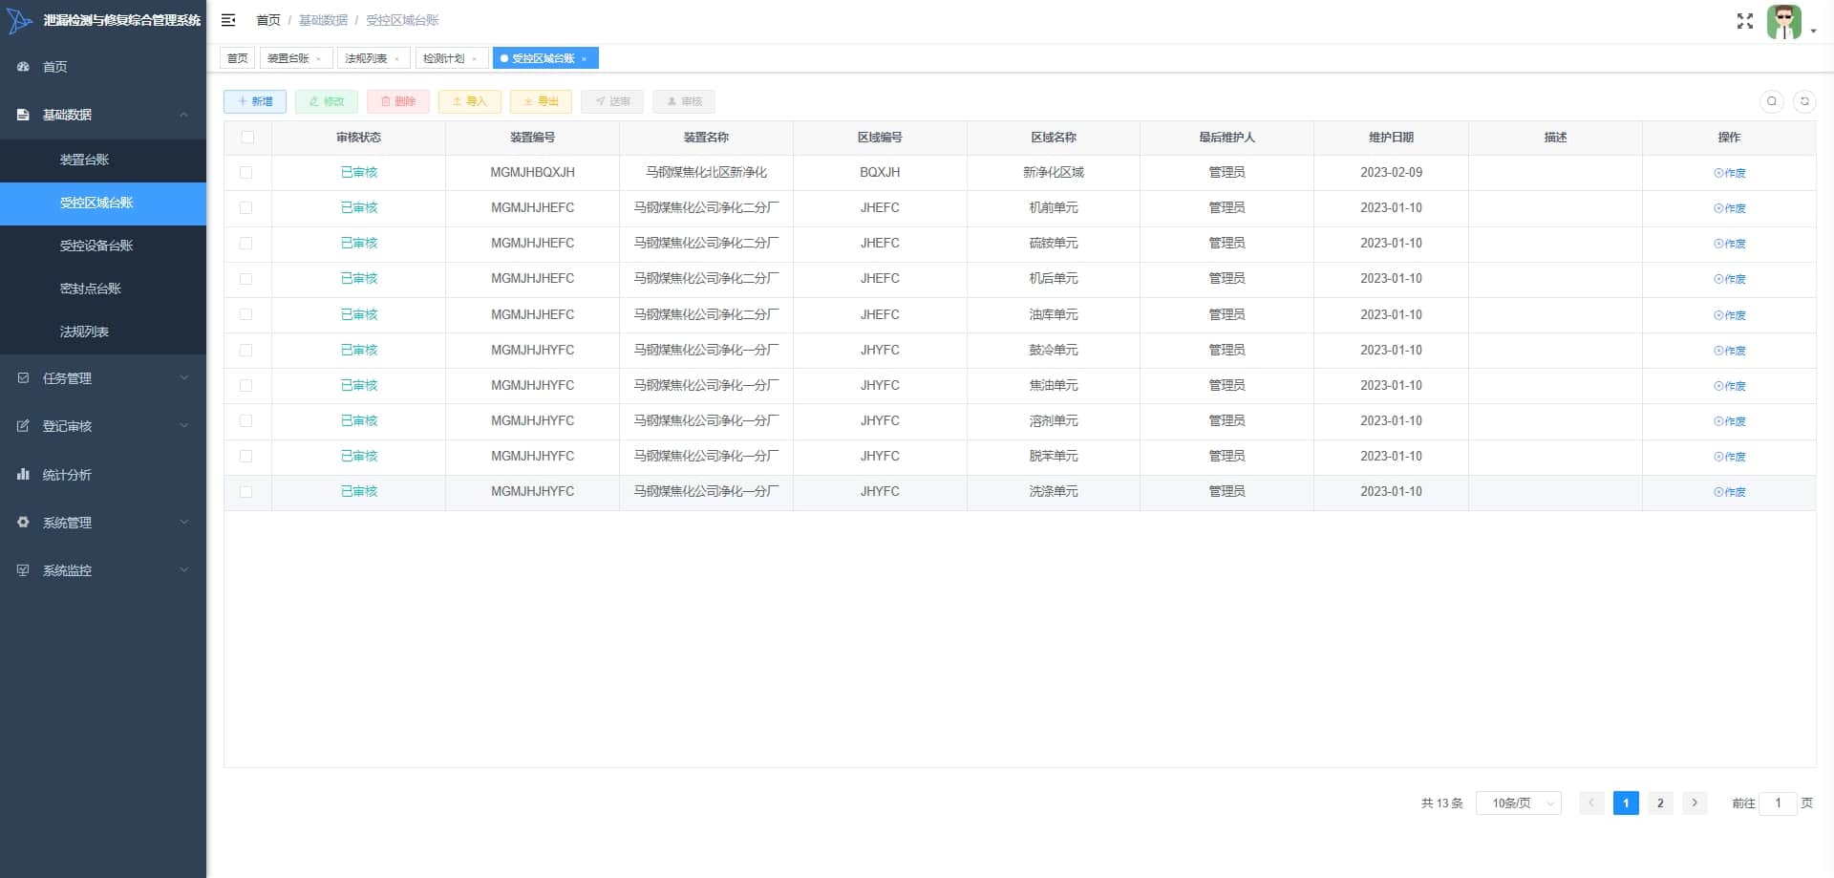The height and width of the screenshot is (878, 1834).
Task: Select the checkbox for the 鼓冷单元 row
Action: pyautogui.click(x=246, y=351)
